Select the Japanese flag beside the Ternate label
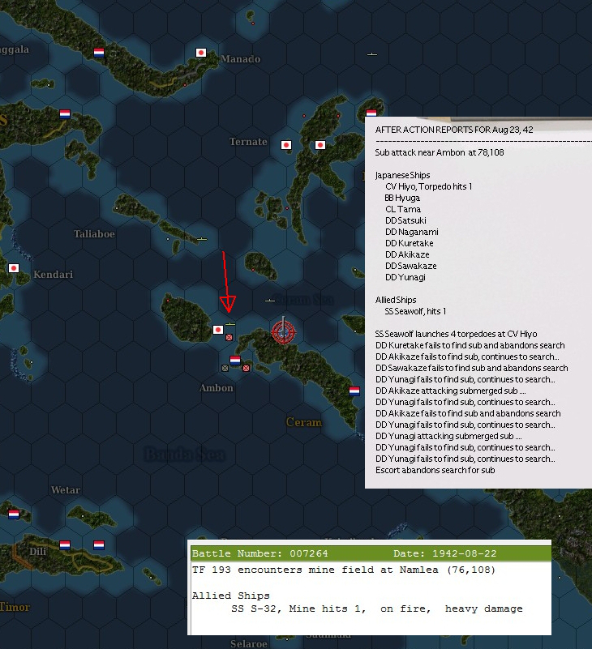This screenshot has height=649, width=592. click(285, 145)
